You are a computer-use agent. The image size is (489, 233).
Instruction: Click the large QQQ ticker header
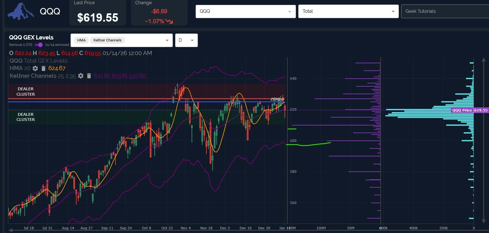[50, 11]
